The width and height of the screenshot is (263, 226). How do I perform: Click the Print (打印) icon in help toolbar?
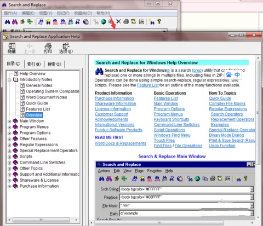pyautogui.click(x=48, y=48)
